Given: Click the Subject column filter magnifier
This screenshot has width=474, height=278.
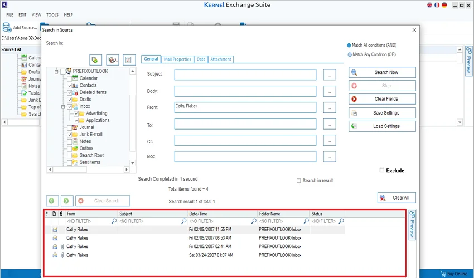Looking at the screenshot, I should click(184, 221).
